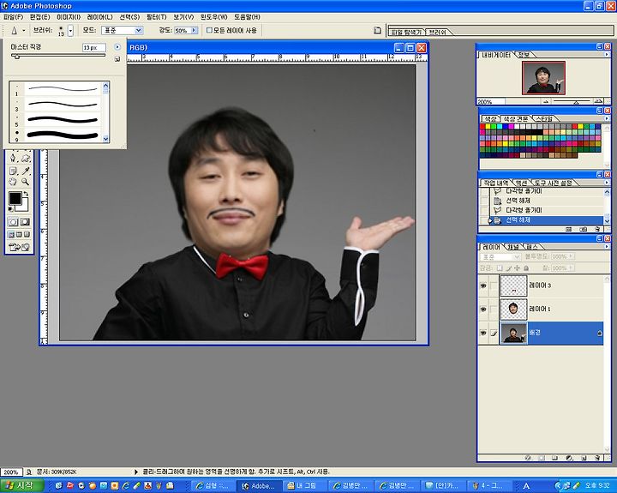Set history brush source for first 다각형 올가미 state

pyautogui.click(x=484, y=191)
